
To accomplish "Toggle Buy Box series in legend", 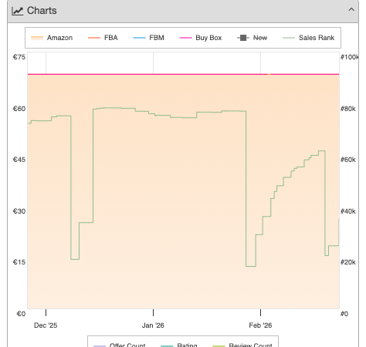I will point(201,38).
